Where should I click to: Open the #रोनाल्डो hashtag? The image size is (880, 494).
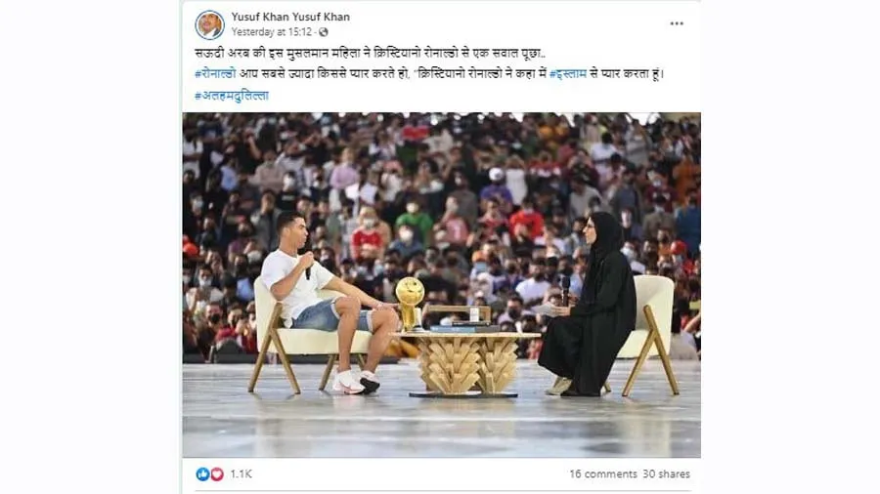[215, 74]
